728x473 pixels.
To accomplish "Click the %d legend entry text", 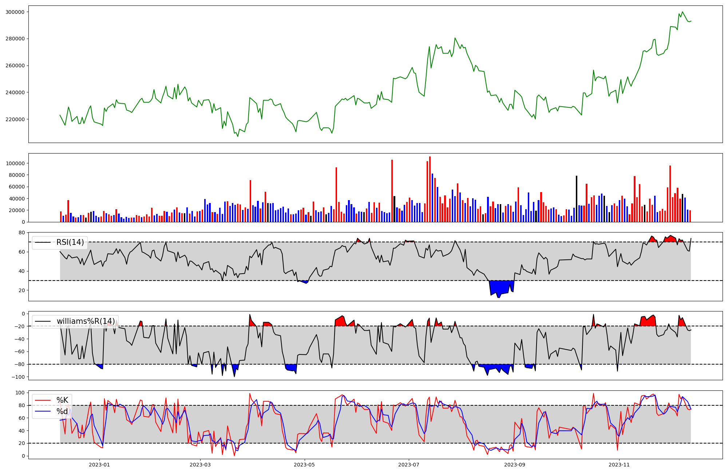I will [62, 412].
